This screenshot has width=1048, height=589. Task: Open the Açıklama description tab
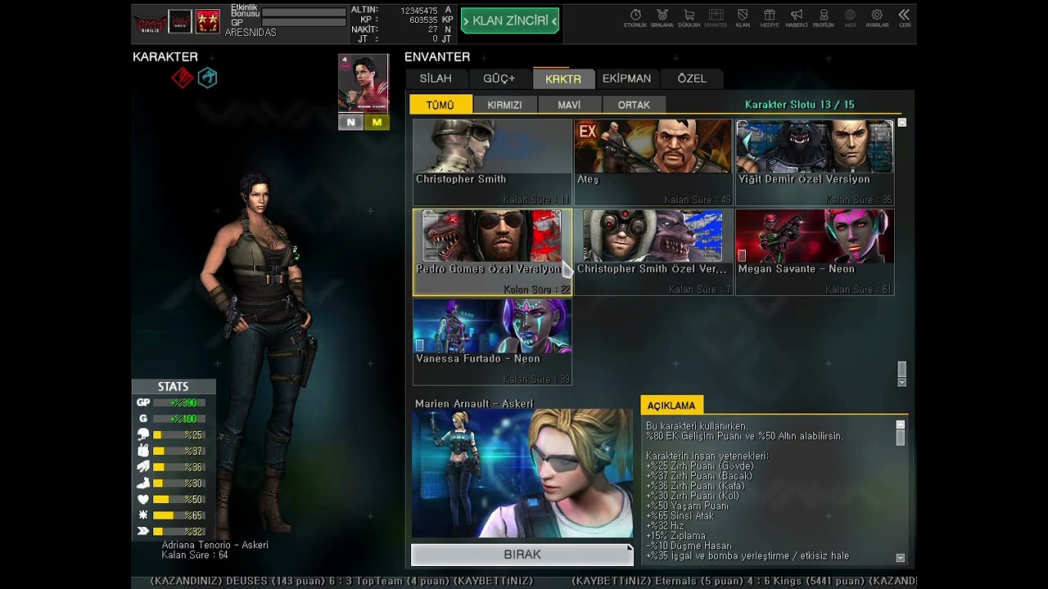pos(671,405)
